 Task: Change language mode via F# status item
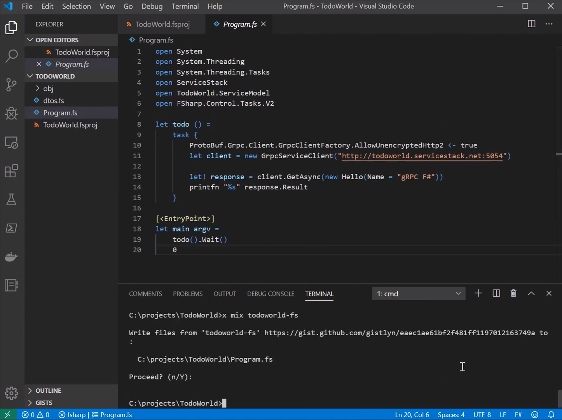tap(518, 415)
